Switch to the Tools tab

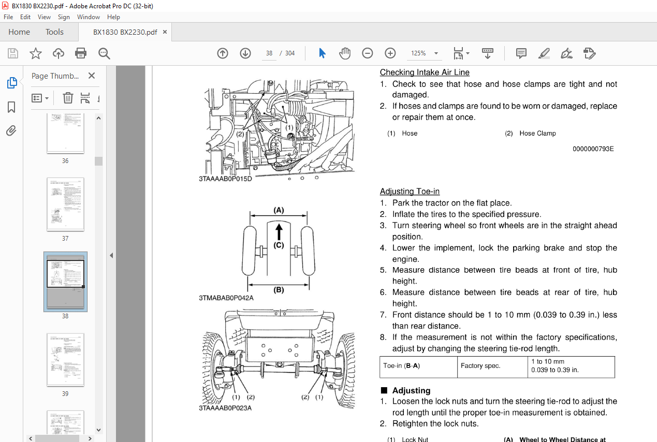coord(54,32)
